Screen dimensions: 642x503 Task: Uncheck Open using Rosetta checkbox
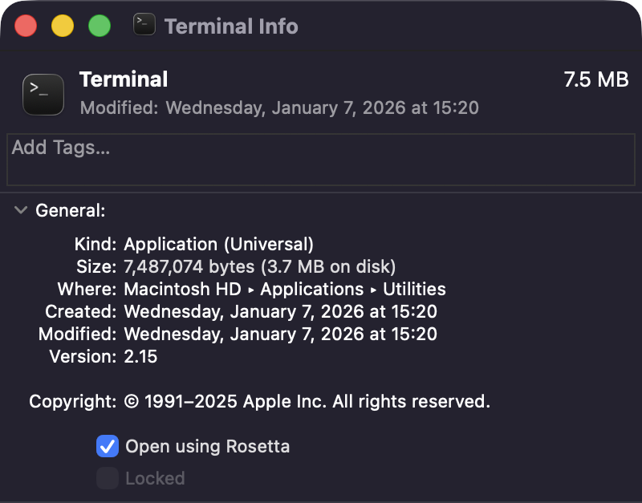(x=108, y=446)
